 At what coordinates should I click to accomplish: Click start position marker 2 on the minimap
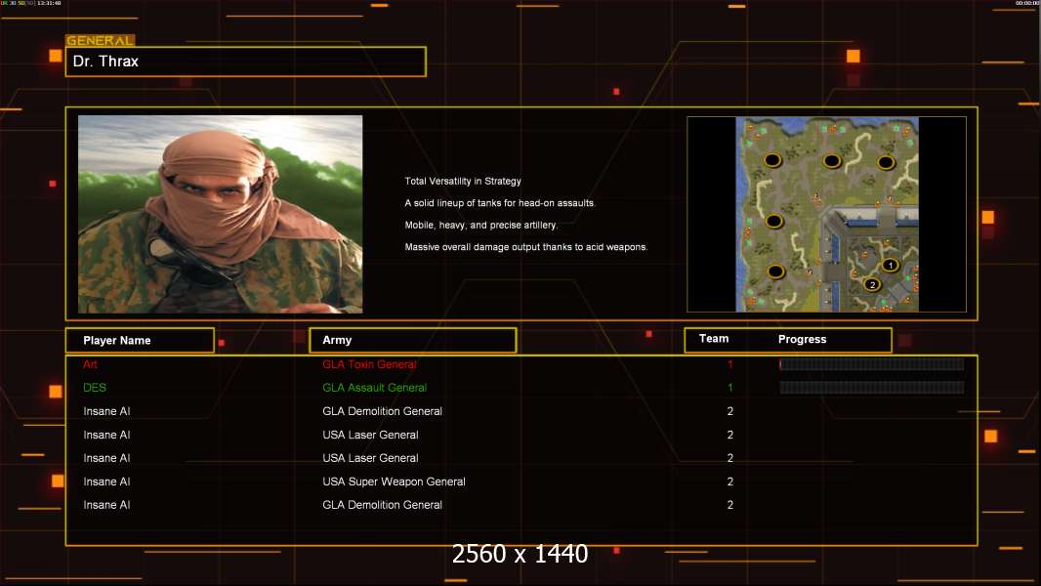click(x=872, y=285)
